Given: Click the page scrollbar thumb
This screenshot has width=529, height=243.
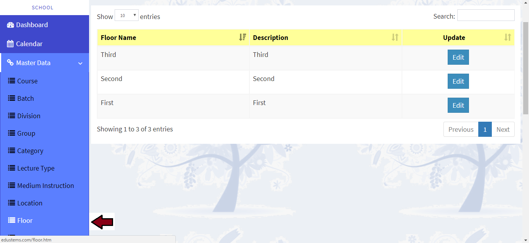Looking at the screenshot, I should click(526, 68).
